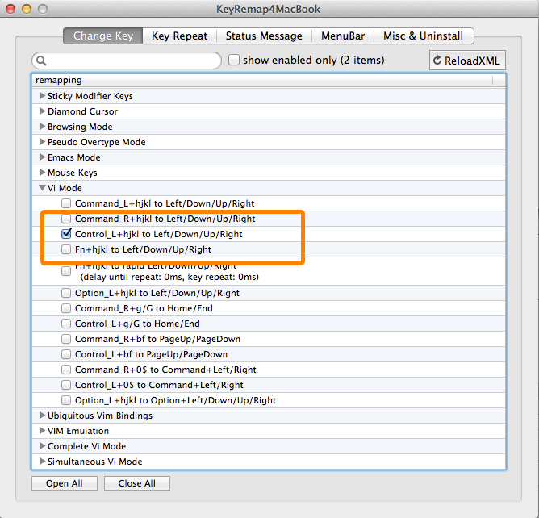This screenshot has height=518, width=539.
Task: Click the ReloadXML button
Action: [467, 61]
